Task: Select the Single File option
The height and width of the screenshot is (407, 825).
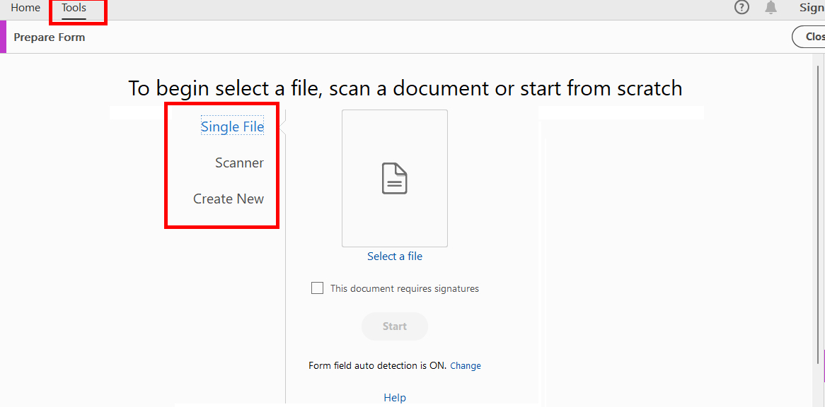Action: 232,126
